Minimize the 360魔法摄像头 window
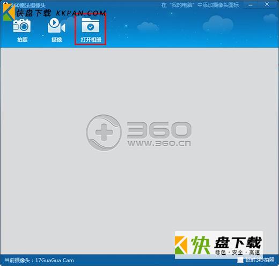This screenshot has width=279, height=266. click(251, 5)
